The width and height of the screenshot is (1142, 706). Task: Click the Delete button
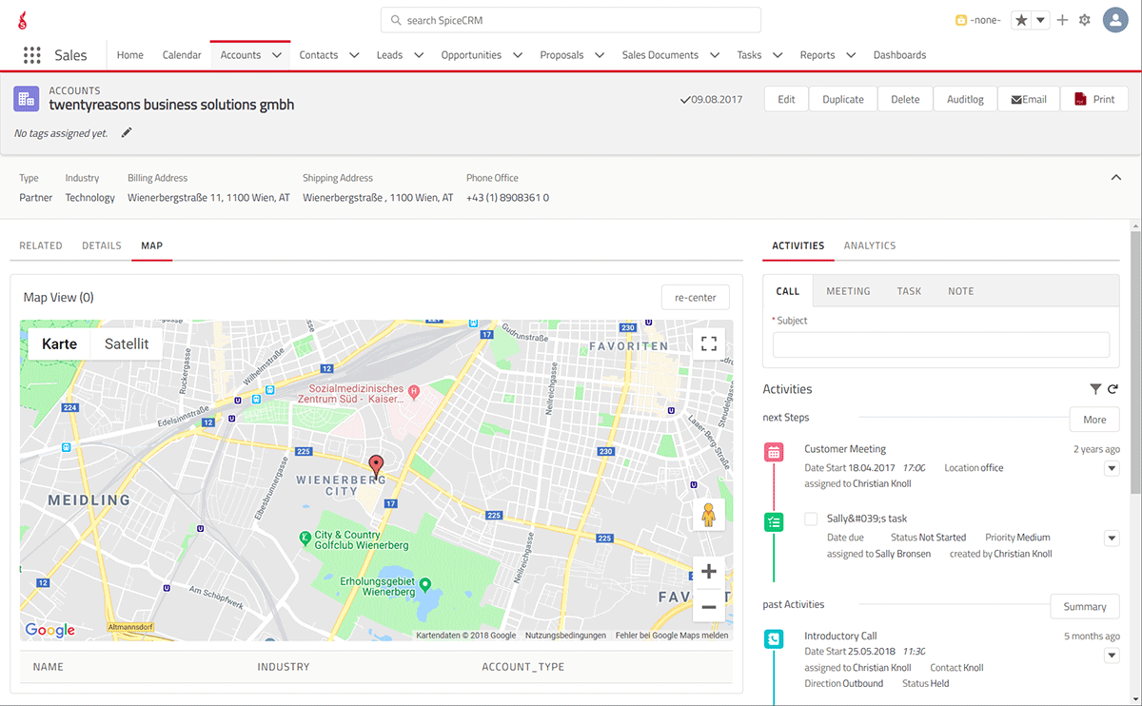(905, 99)
